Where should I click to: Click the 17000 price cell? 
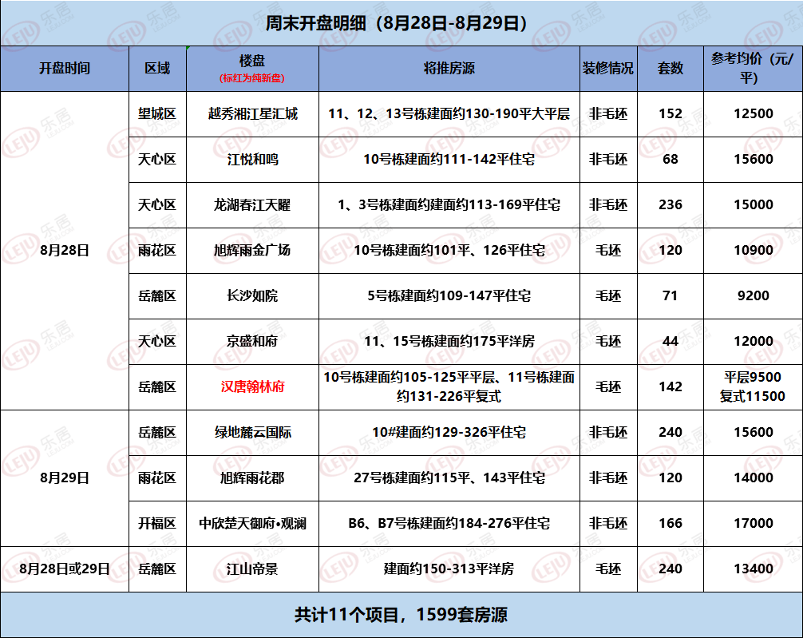click(754, 524)
